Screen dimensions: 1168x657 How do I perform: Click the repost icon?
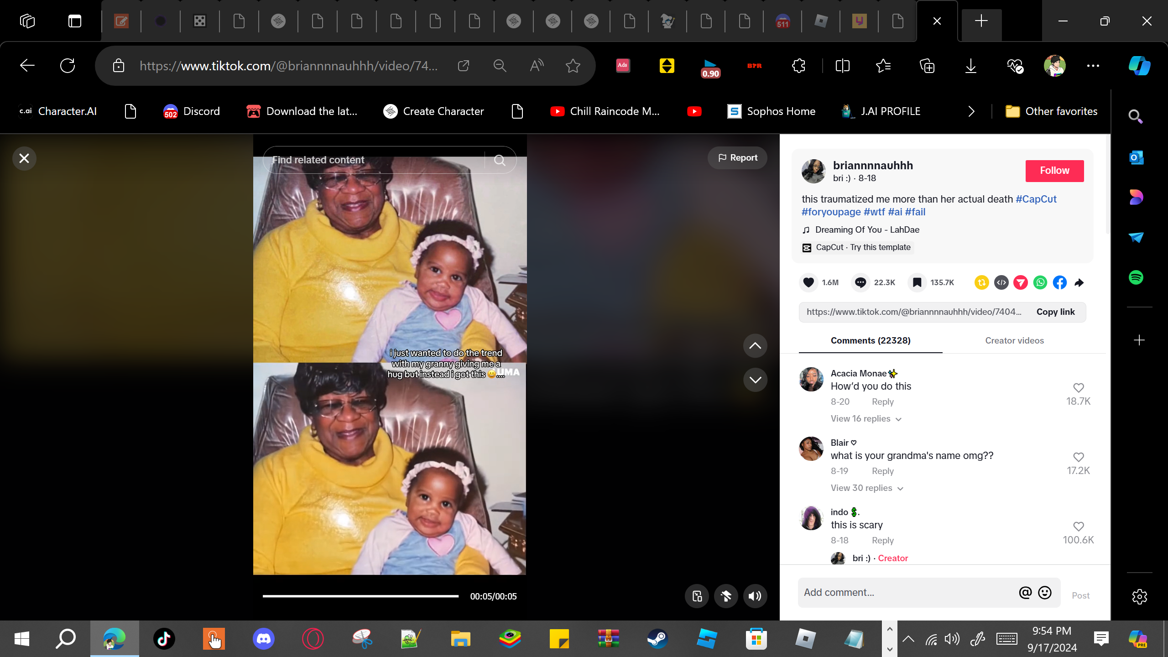[x=981, y=282]
